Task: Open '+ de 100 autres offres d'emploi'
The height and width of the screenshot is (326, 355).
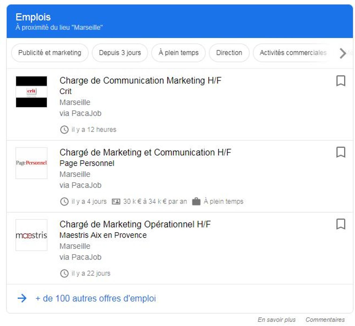Action: pos(95,298)
